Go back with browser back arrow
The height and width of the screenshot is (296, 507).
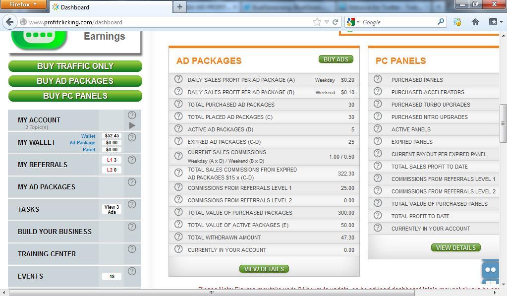coord(10,22)
